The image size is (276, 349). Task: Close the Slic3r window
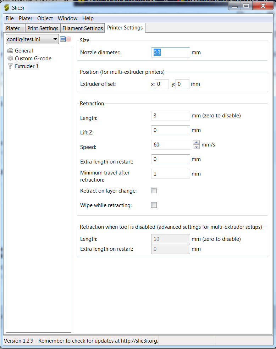tap(263, 6)
